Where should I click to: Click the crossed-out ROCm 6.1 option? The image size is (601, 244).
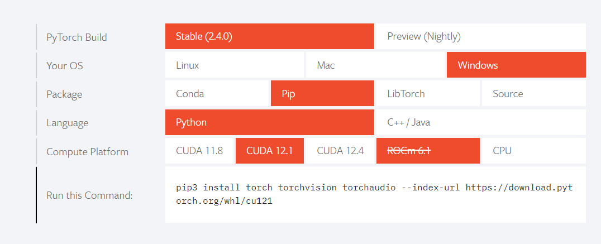(427, 151)
